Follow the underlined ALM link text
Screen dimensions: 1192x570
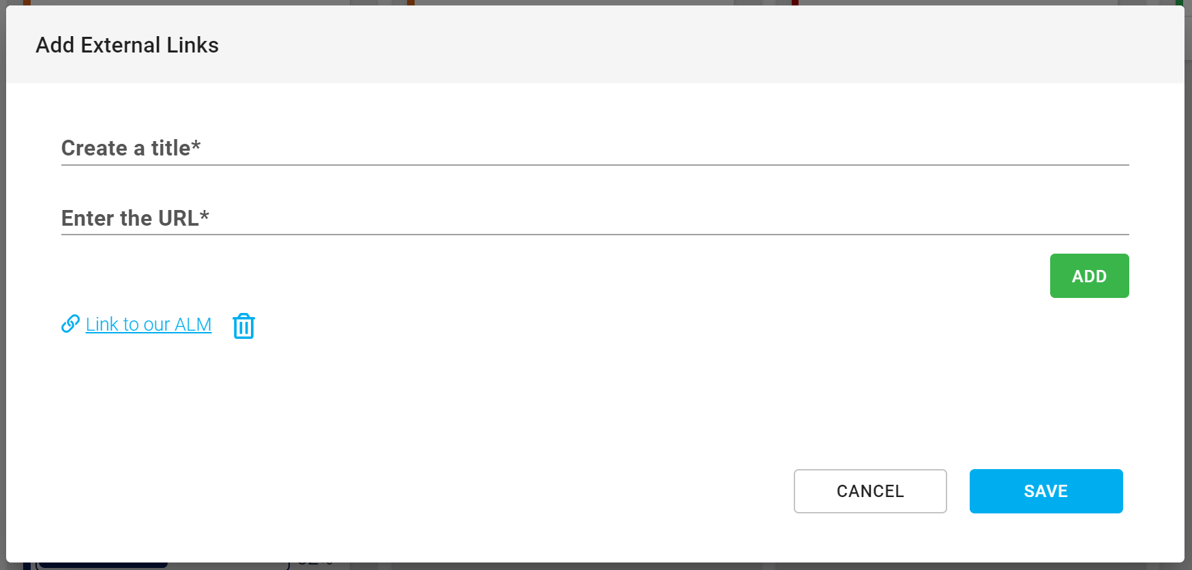(x=149, y=325)
